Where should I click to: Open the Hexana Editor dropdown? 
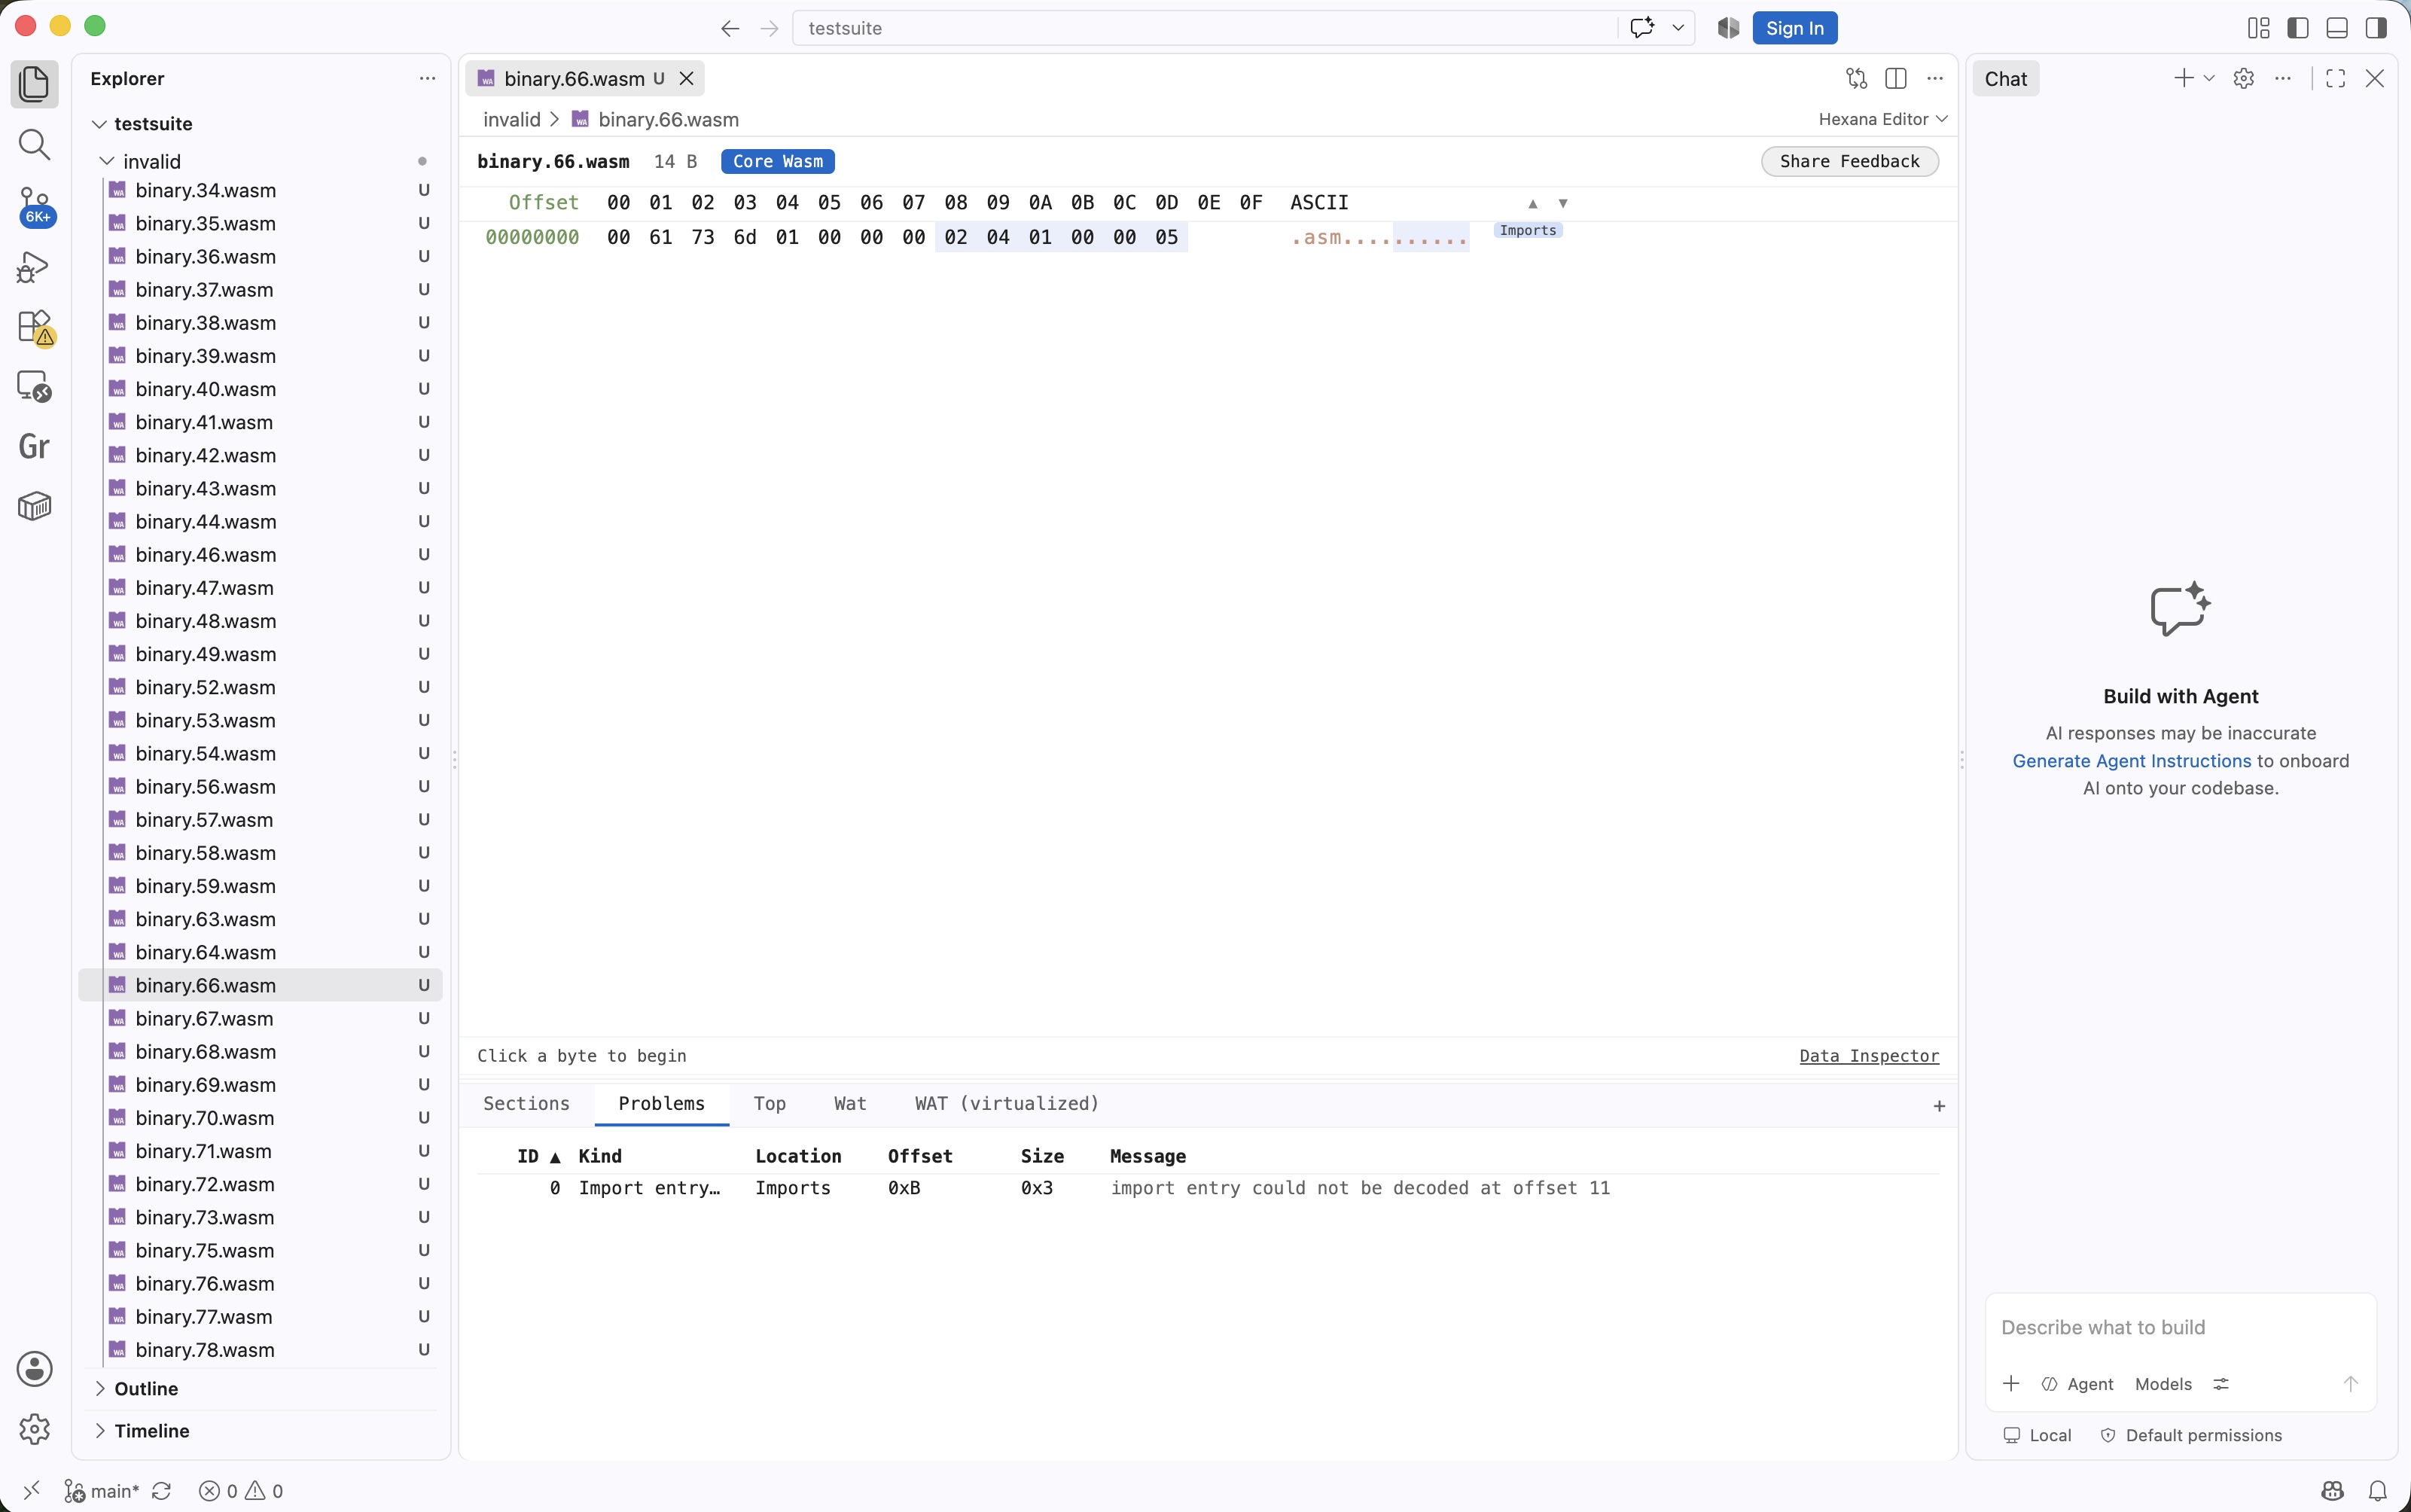pyautogui.click(x=1883, y=119)
